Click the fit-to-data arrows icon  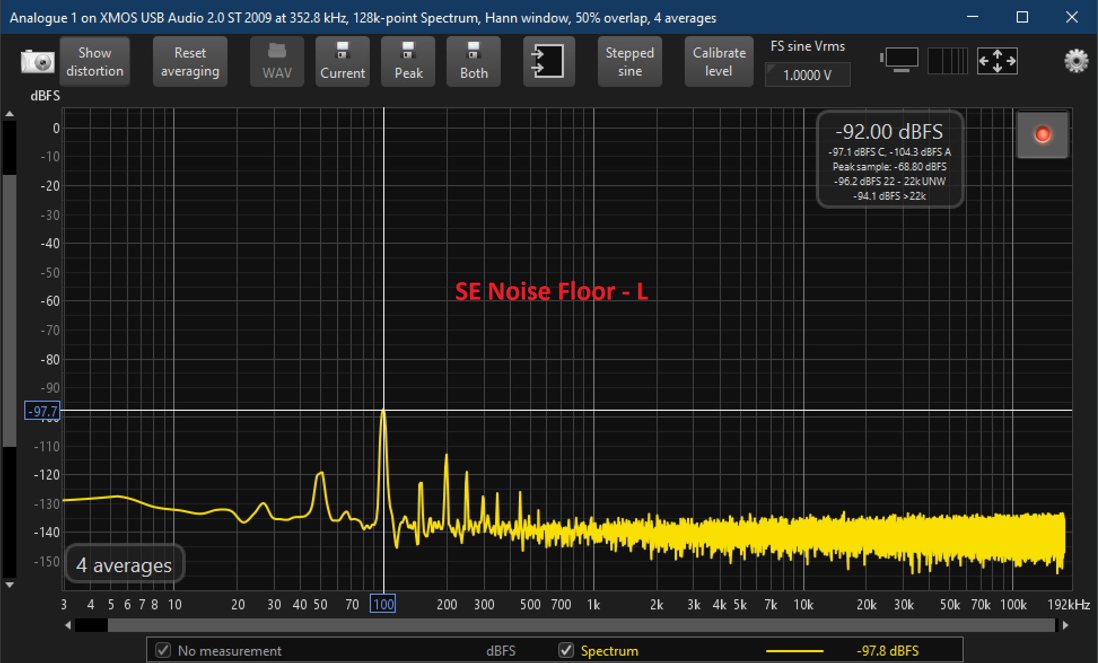click(997, 60)
